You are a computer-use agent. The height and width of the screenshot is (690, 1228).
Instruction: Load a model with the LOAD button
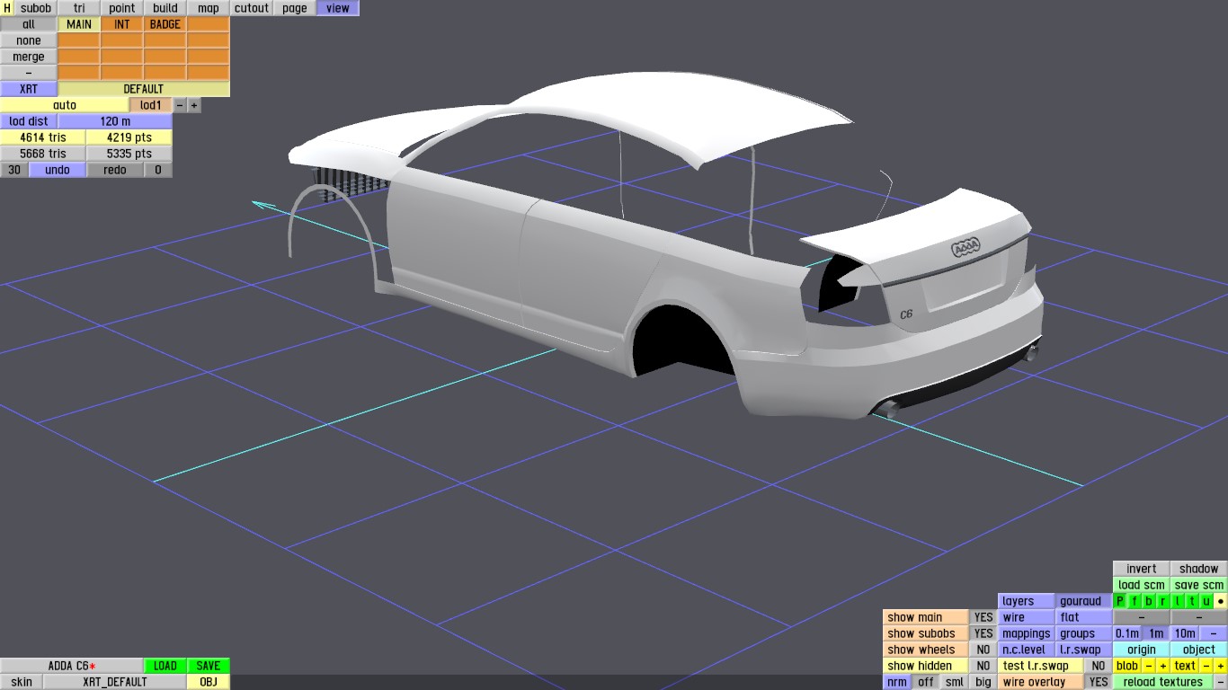[x=165, y=666]
